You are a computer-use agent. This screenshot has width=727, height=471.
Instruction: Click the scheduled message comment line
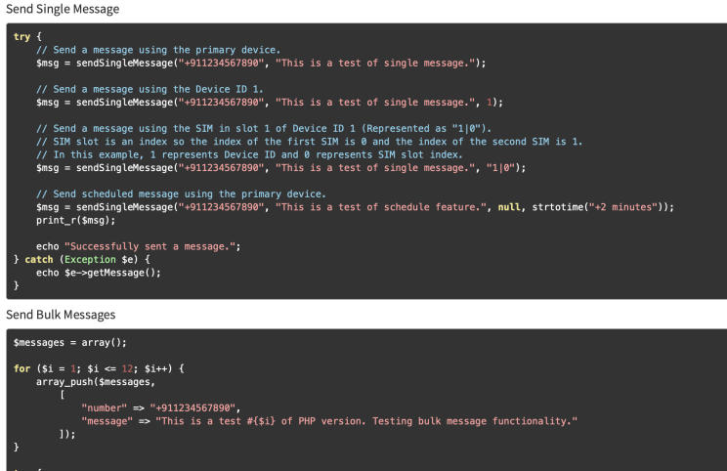[181, 193]
